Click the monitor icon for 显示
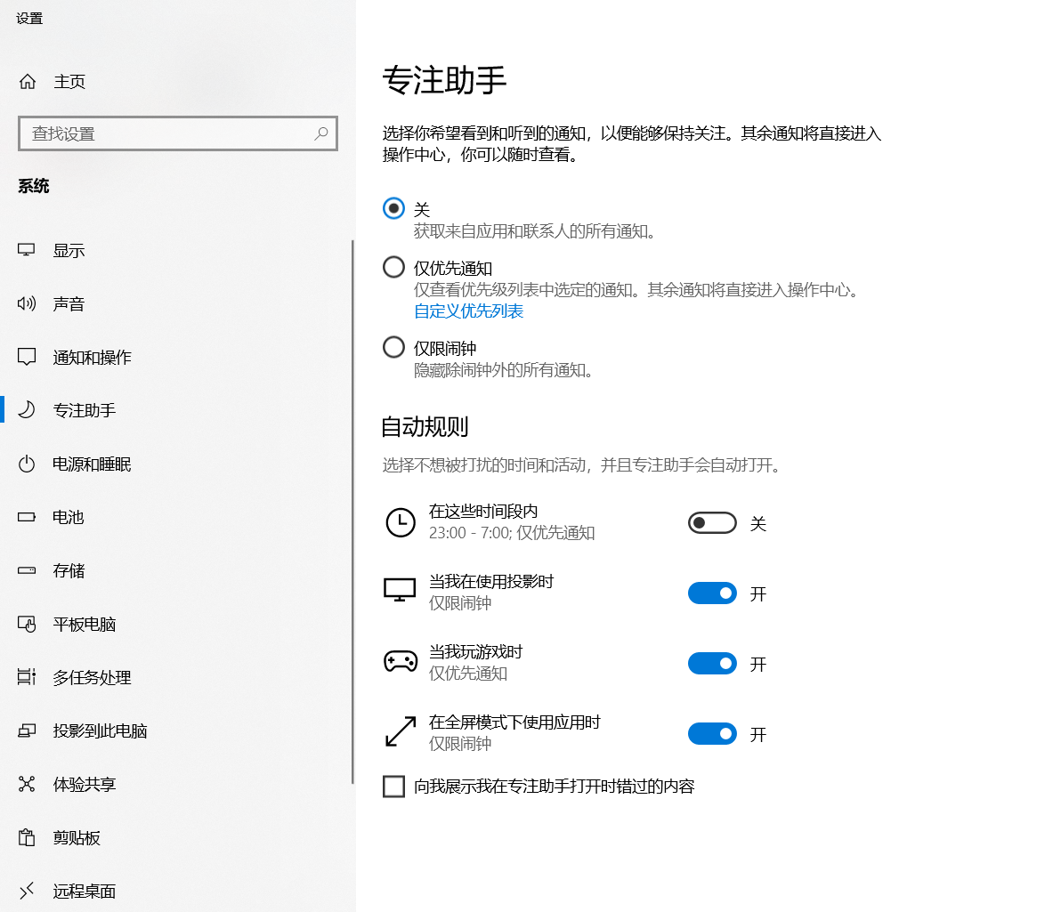 coord(26,250)
